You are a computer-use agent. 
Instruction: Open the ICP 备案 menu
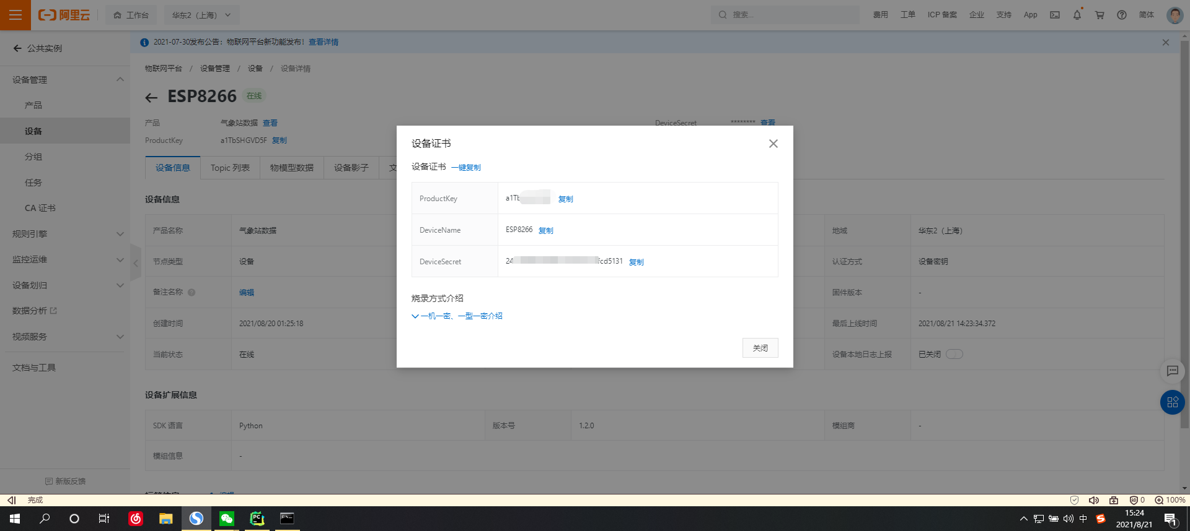pyautogui.click(x=942, y=15)
